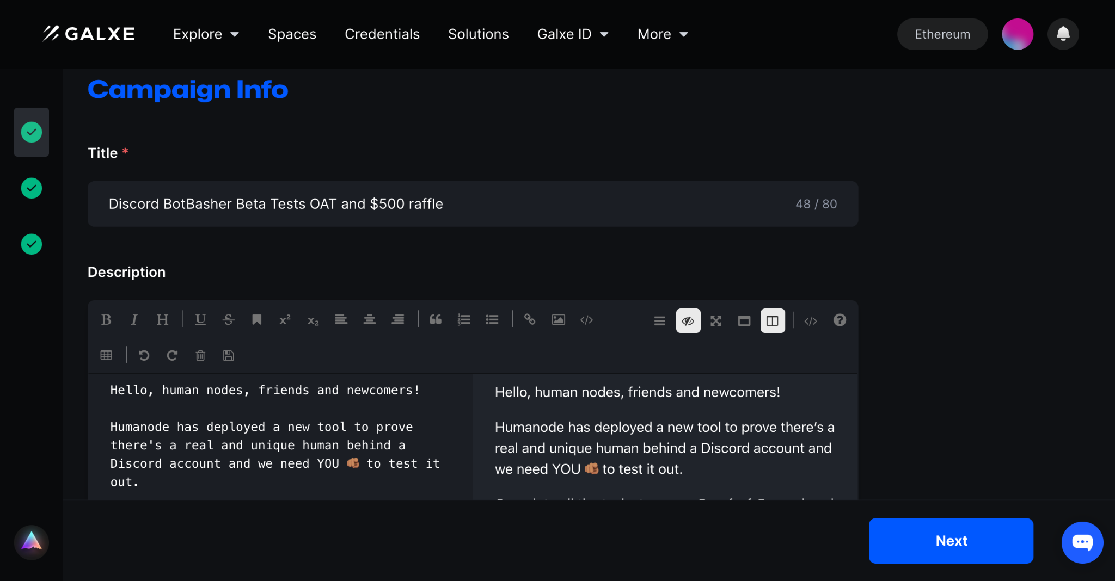This screenshot has height=581, width=1115.
Task: Apply strikethrough formatting
Action: click(x=229, y=320)
